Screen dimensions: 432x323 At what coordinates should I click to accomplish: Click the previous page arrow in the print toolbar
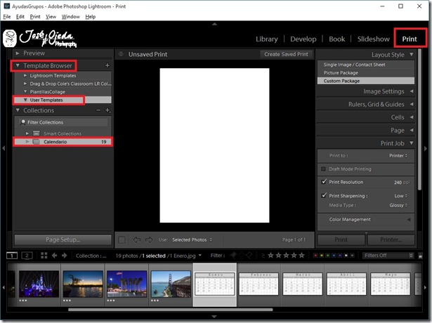pyautogui.click(x=137, y=240)
